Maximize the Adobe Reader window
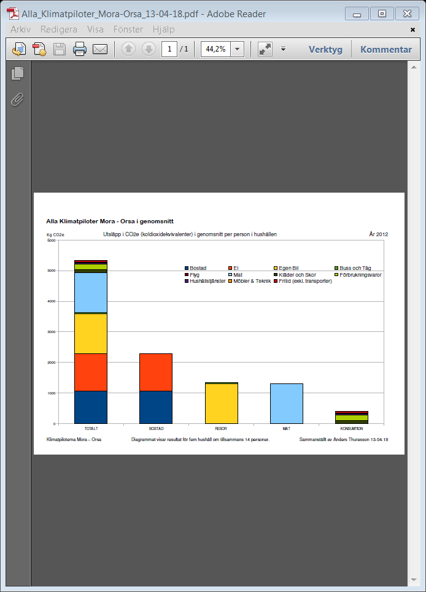The width and height of the screenshot is (426, 592). coord(382,13)
